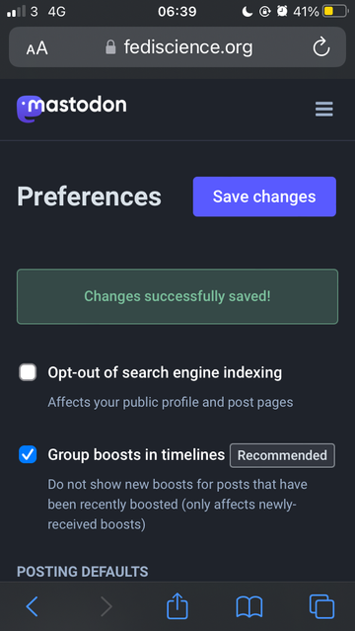Uncheck Group boosts in timelines
The image size is (355, 631).
tap(28, 455)
